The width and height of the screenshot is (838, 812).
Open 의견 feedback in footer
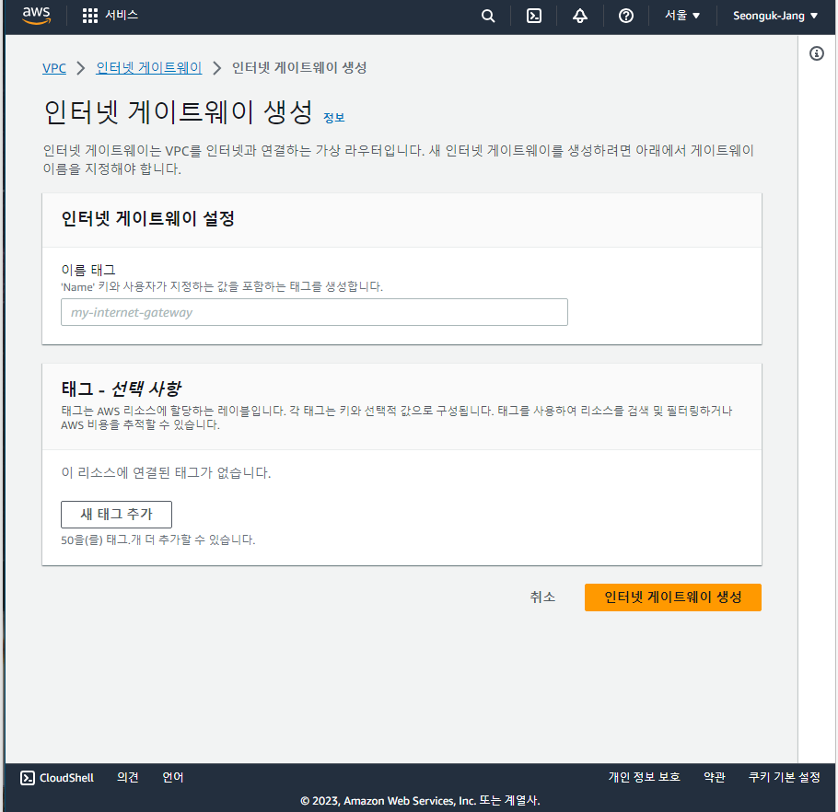pos(128,777)
